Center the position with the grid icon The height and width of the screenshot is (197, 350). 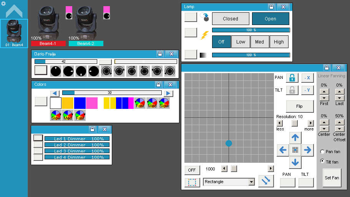(295, 150)
